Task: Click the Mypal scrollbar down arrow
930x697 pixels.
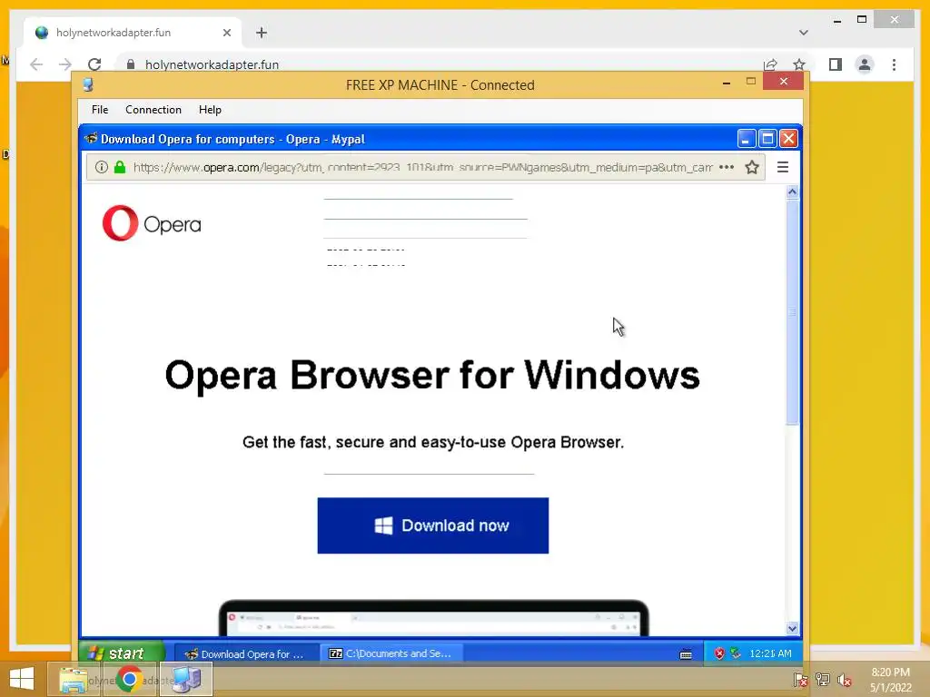Action: pos(792,628)
